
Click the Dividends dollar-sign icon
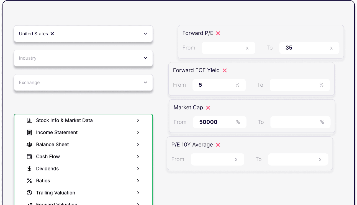pyautogui.click(x=29, y=169)
